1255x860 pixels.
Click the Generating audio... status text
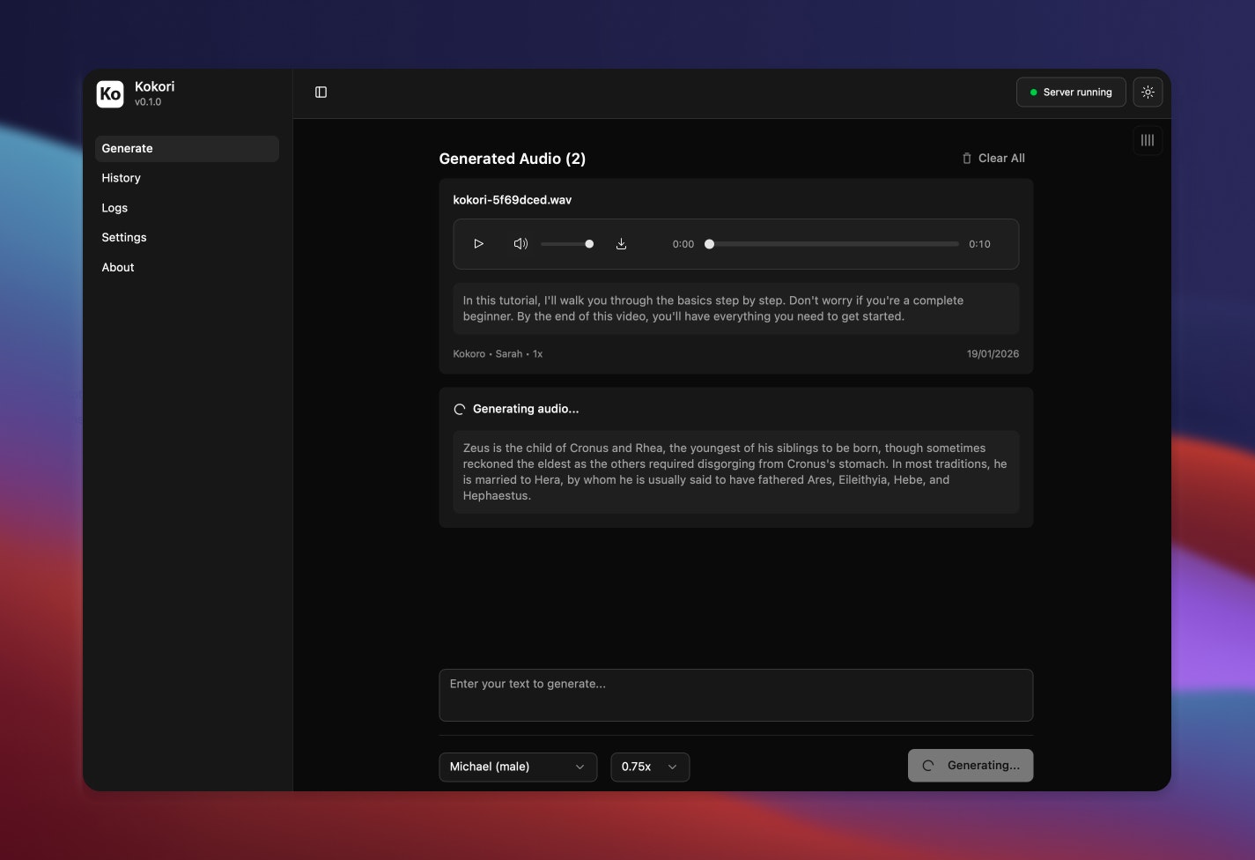[526, 409]
